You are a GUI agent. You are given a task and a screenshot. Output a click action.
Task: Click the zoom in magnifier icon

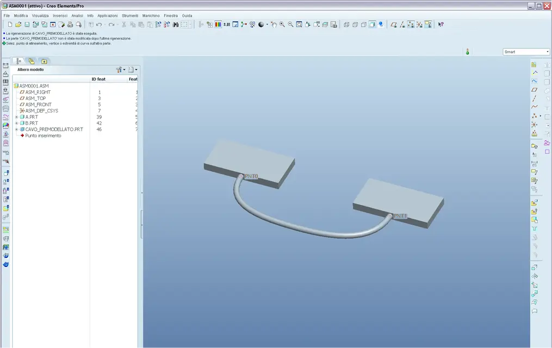point(282,24)
